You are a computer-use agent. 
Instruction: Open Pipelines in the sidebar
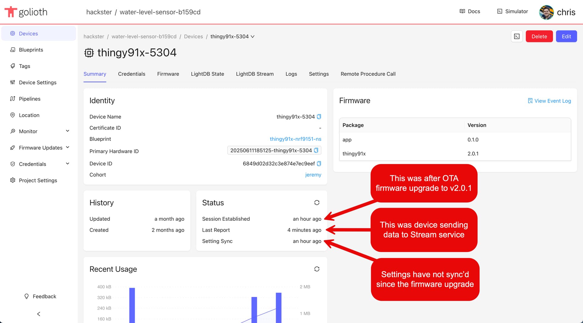(39, 99)
